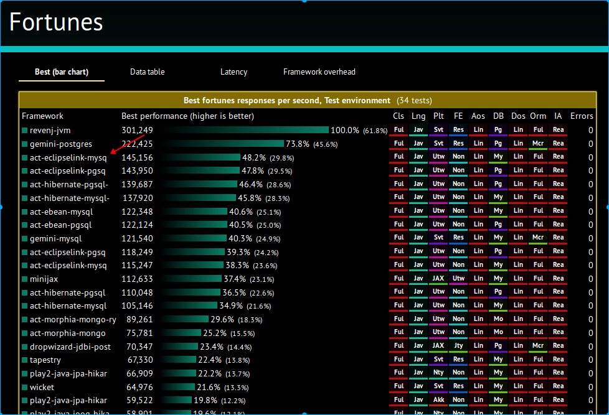This screenshot has width=609, height=415.
Task: Click the Non front-end badge in act-morphia-mongo row
Action: coord(458,332)
